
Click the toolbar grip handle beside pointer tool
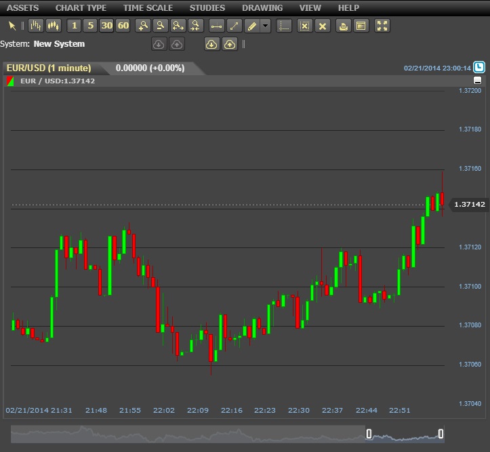(22, 26)
